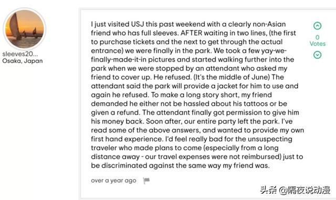Click the word USJ in the review
This screenshot has height=200, width=336.
pyautogui.click(x=138, y=24)
